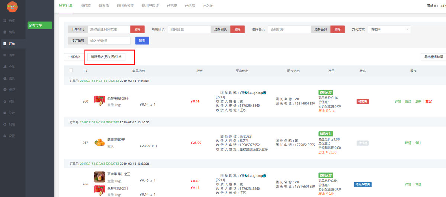Expand the 支付方式 payment method dropdown
446x197 pixels.
389,29
